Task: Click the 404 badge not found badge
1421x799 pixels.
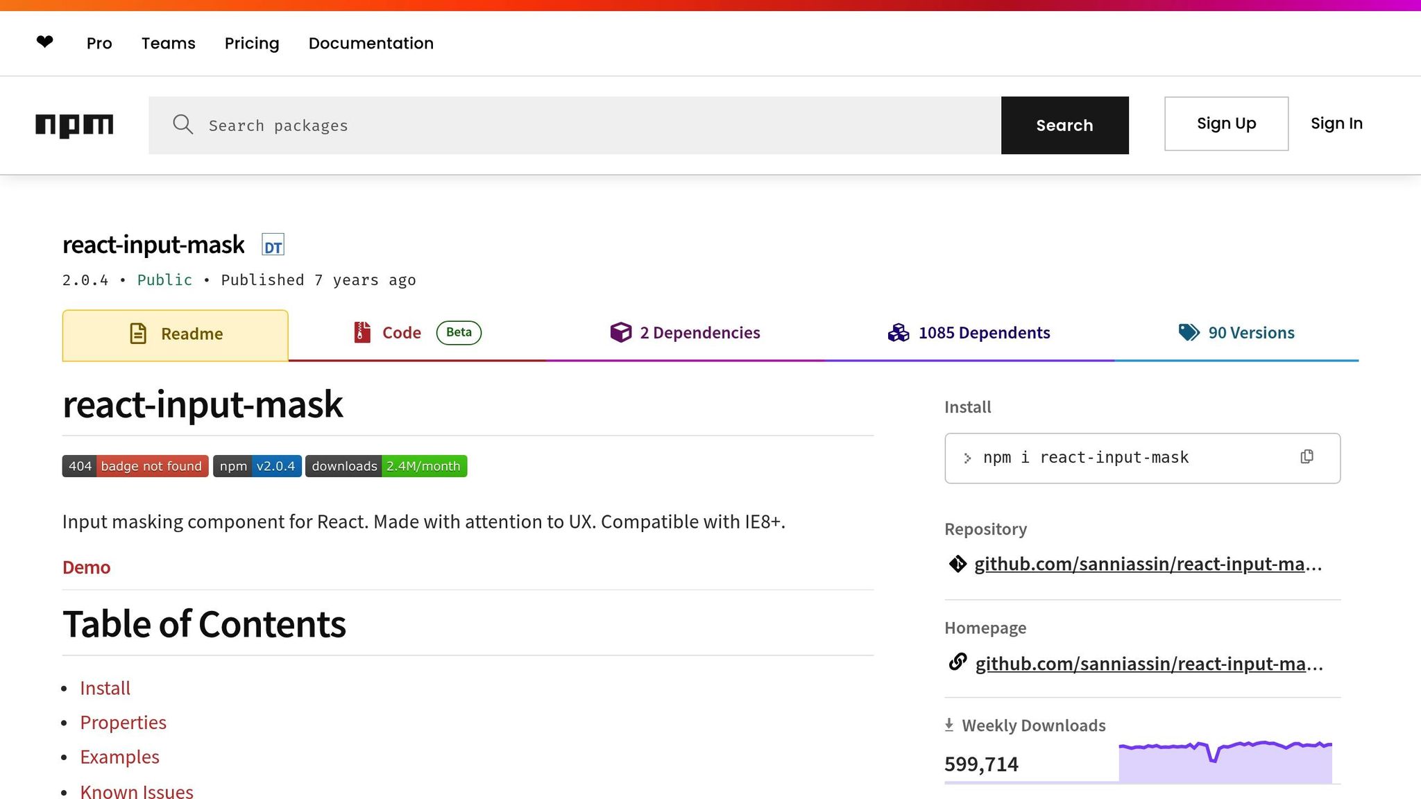Action: point(135,466)
